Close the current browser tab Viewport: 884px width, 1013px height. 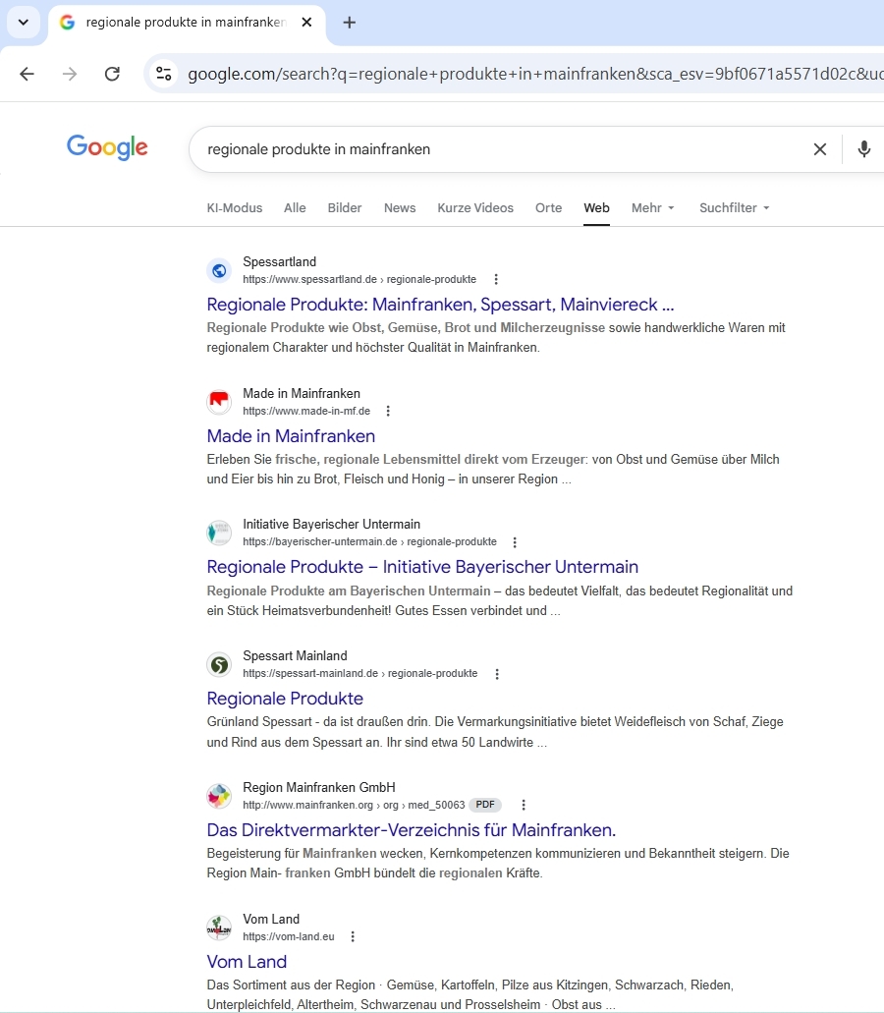(x=306, y=23)
